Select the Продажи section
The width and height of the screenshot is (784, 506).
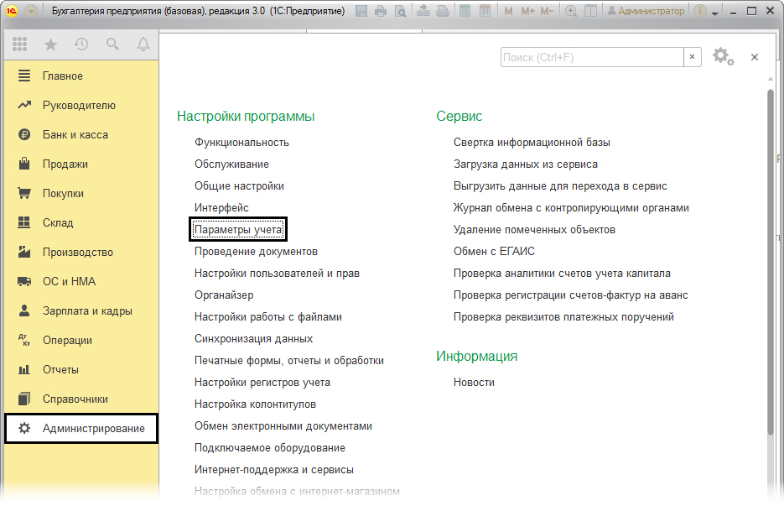81,164
